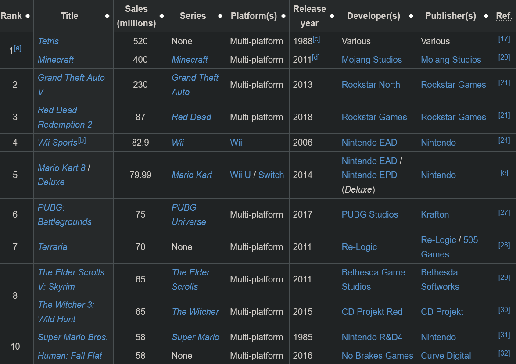Open footnote [d] next to 2011
The height and width of the screenshot is (364, 516).
click(x=316, y=57)
